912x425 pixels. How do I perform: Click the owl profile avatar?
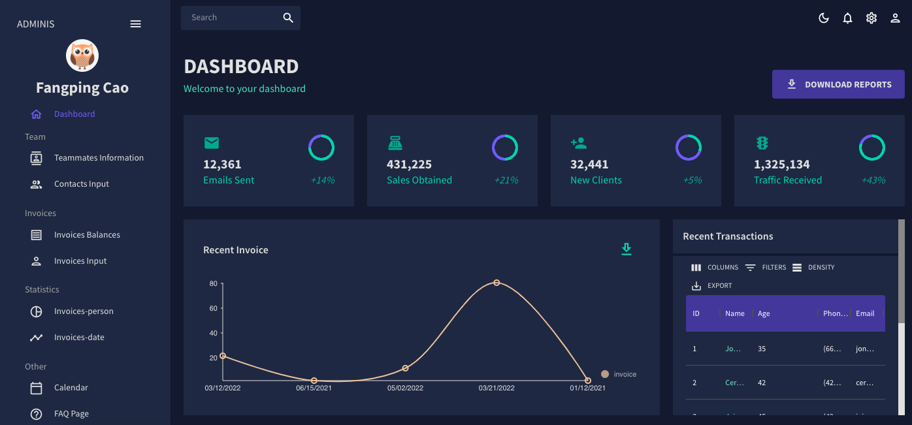[82, 55]
